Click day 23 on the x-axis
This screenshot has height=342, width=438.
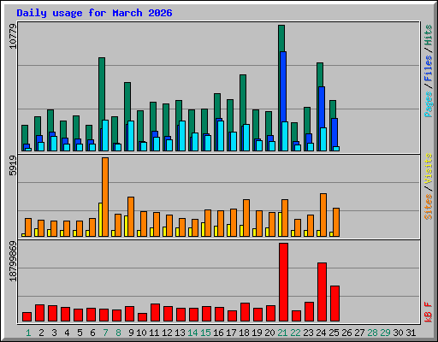point(308,333)
